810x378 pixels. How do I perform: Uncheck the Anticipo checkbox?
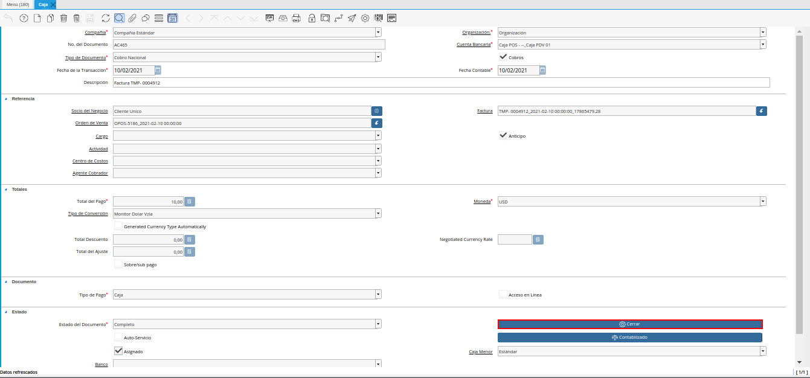point(503,136)
